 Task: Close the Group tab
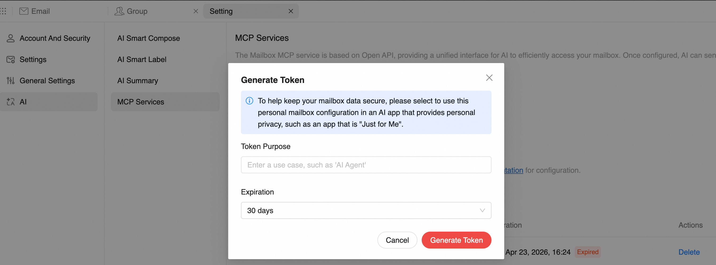pyautogui.click(x=196, y=11)
